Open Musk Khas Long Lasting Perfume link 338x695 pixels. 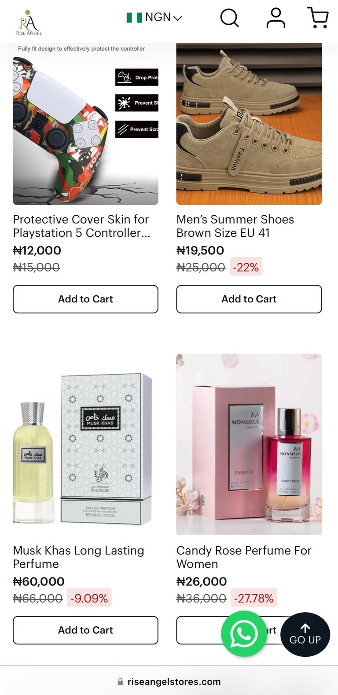pyautogui.click(x=78, y=557)
